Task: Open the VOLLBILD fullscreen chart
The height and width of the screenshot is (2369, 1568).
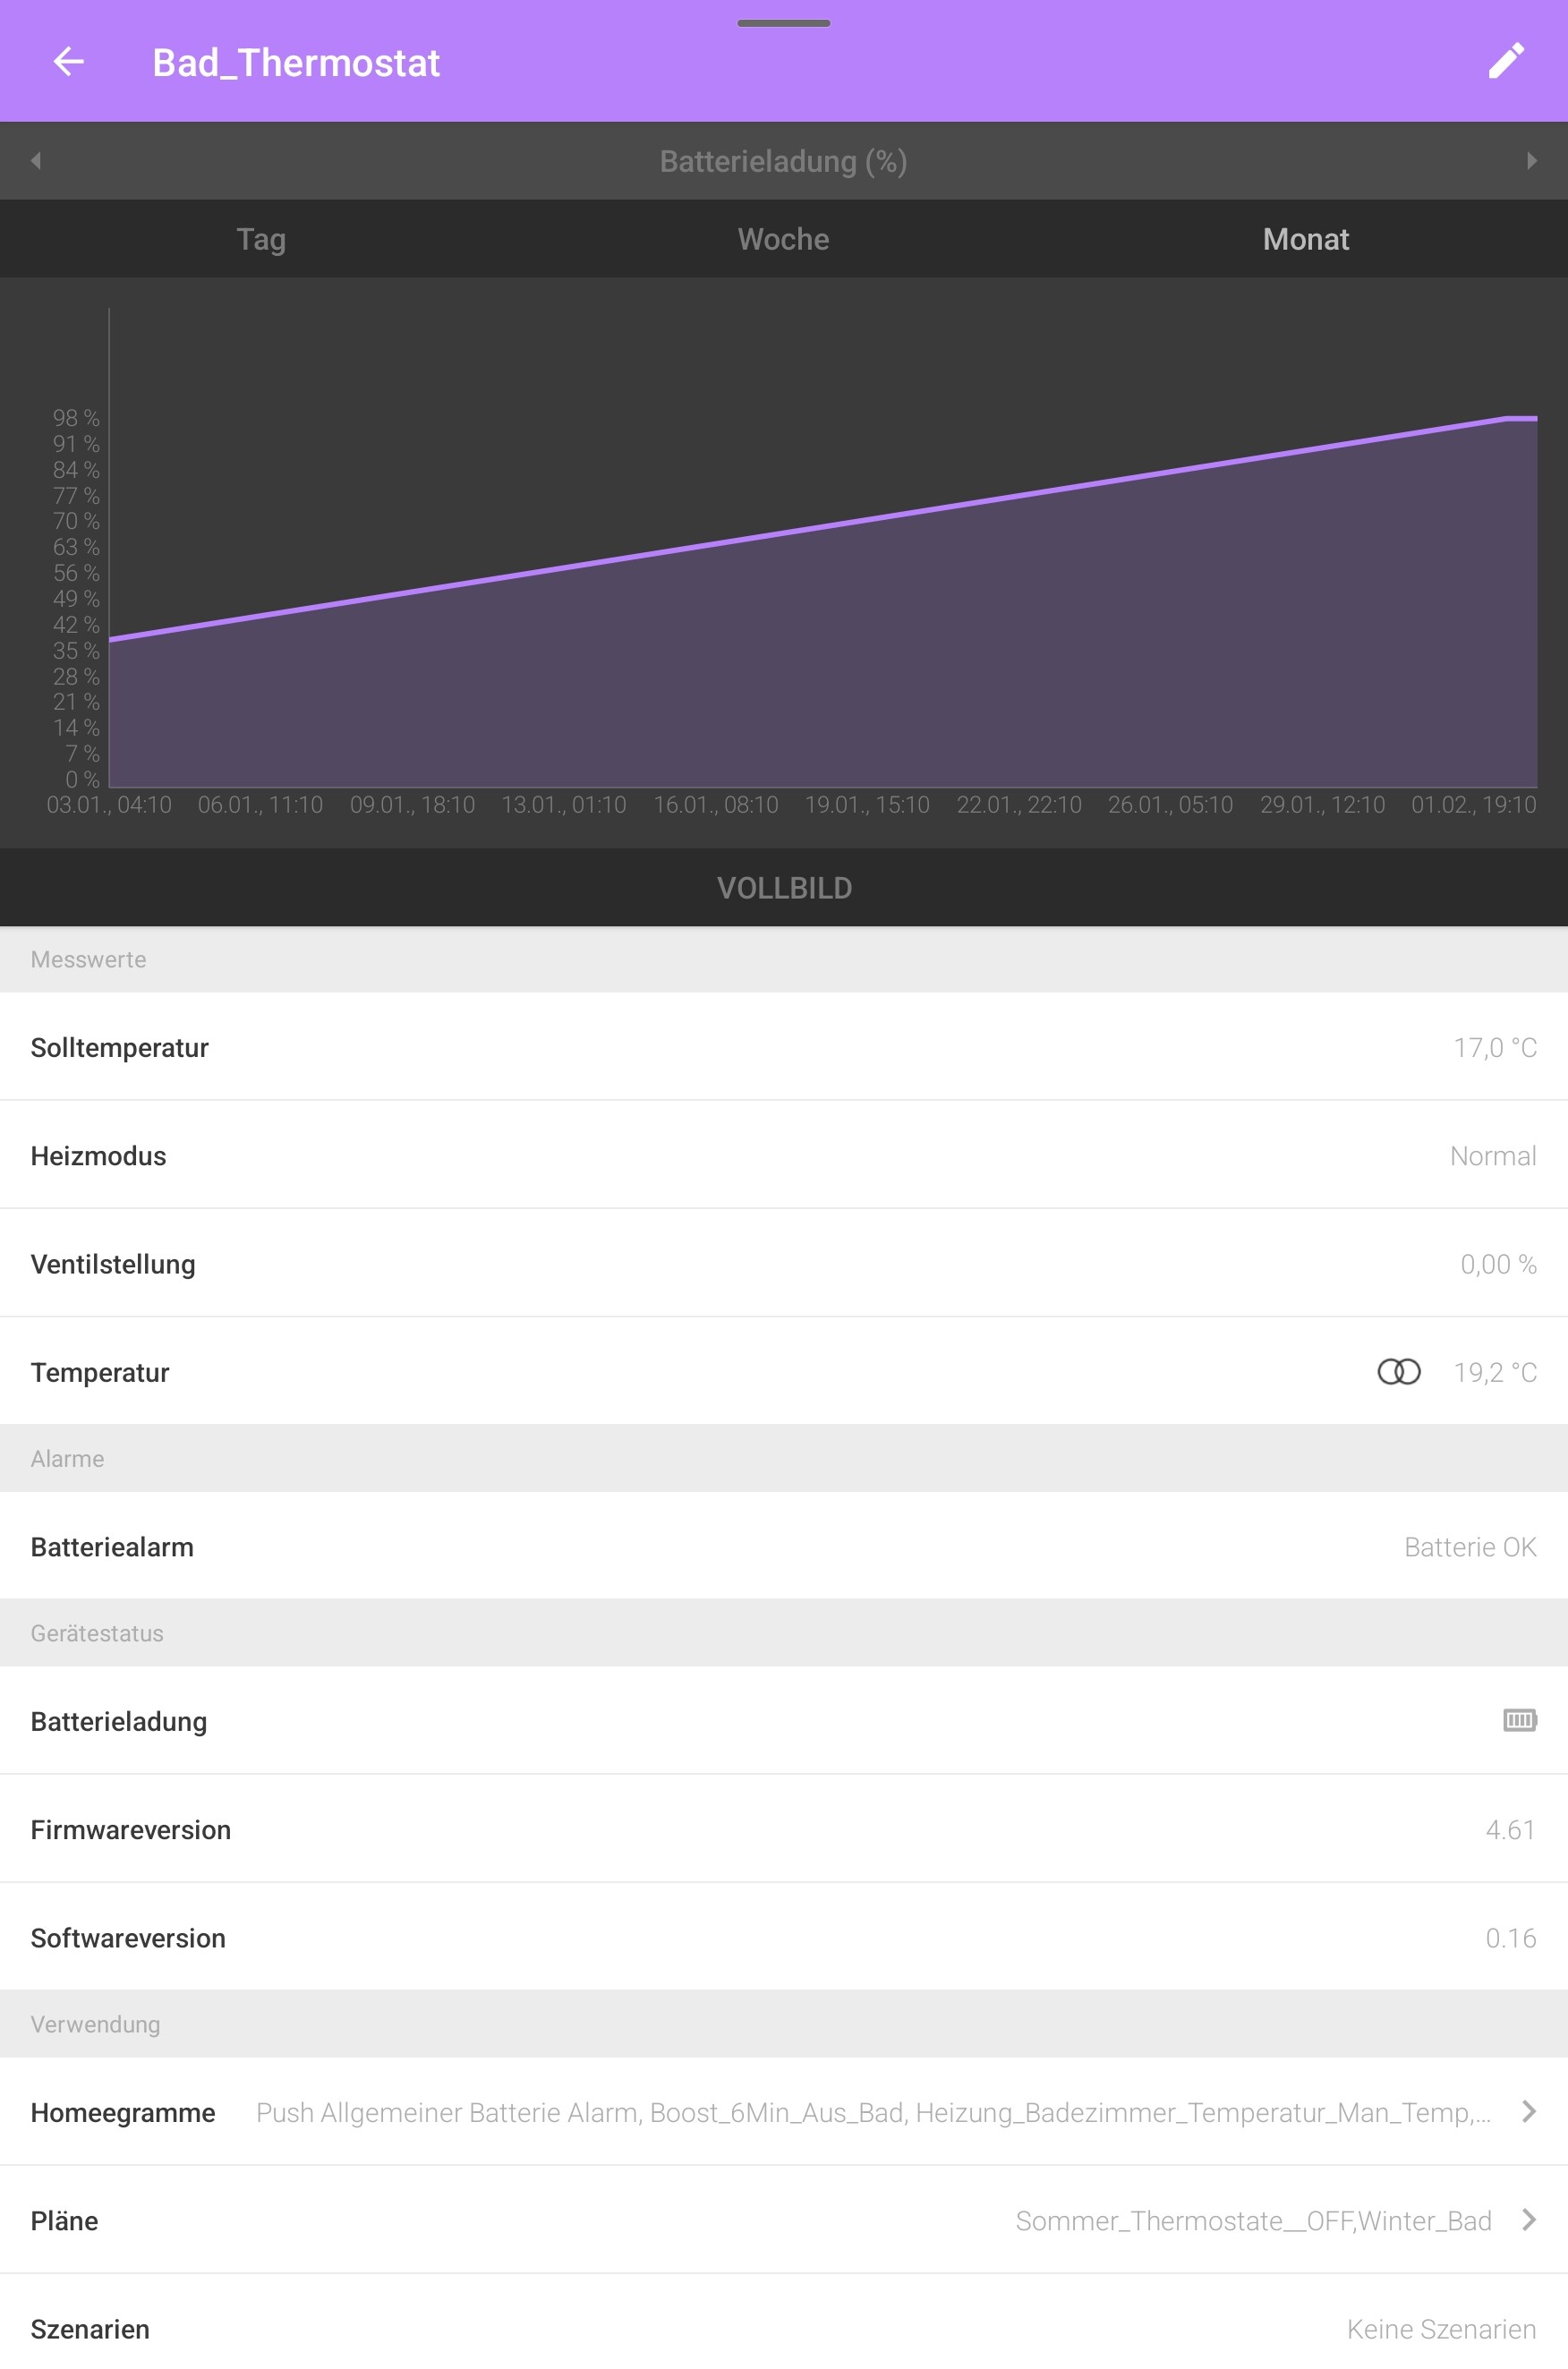Action: pos(784,888)
